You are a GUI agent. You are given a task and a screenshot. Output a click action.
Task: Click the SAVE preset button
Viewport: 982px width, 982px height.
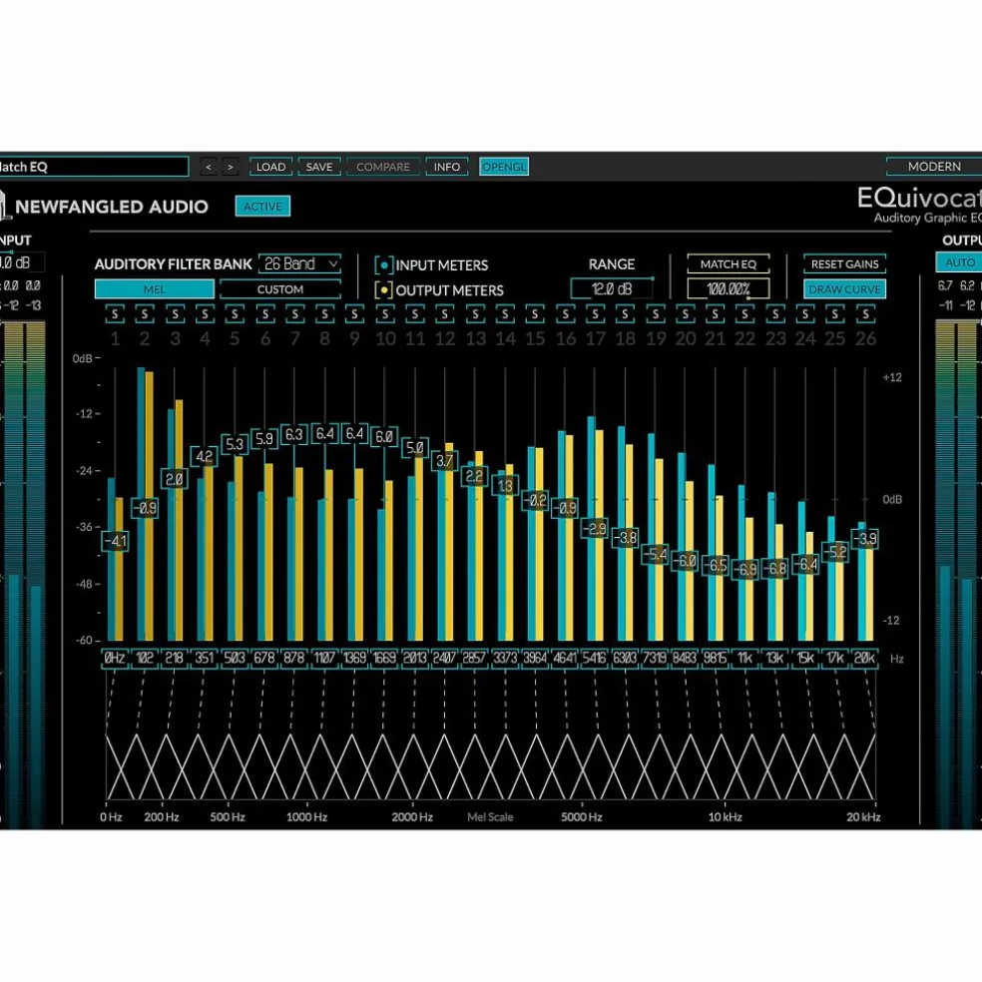pos(319,167)
